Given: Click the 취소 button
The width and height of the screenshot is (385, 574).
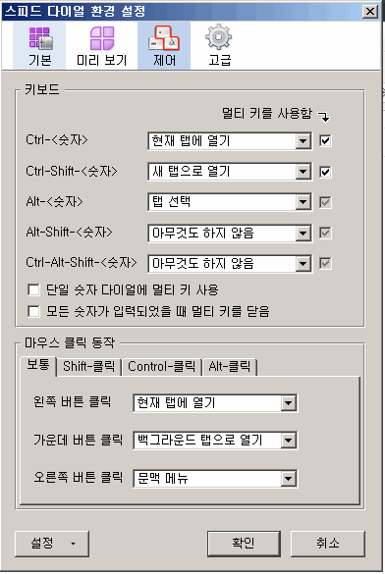Looking at the screenshot, I should (328, 544).
